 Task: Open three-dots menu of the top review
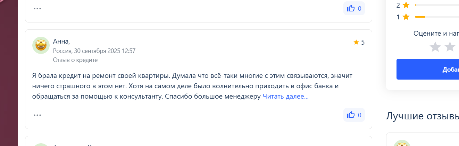pos(37,8)
